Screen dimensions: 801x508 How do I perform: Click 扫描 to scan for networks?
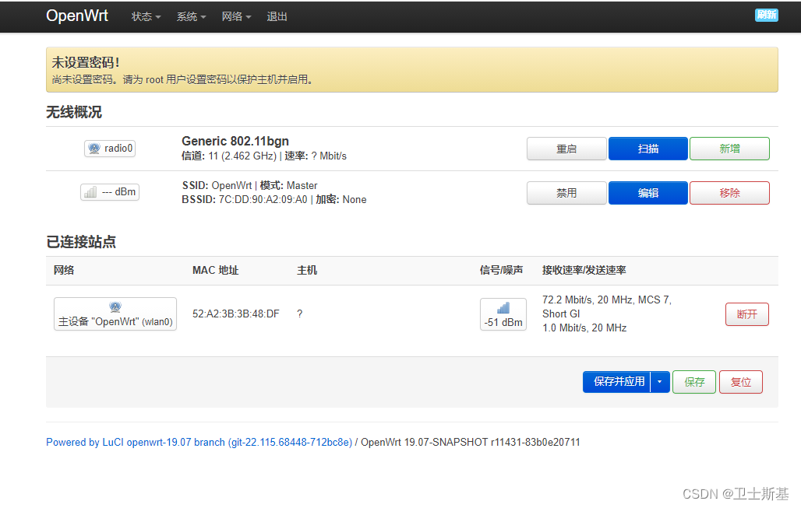[648, 149]
